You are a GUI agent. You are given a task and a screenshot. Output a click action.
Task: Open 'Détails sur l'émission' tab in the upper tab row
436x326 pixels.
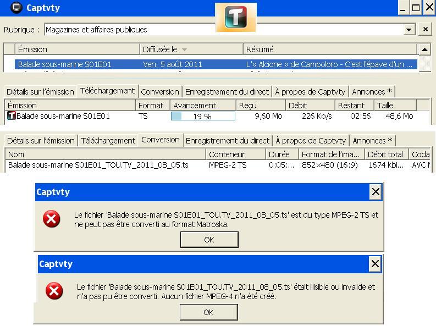40,92
